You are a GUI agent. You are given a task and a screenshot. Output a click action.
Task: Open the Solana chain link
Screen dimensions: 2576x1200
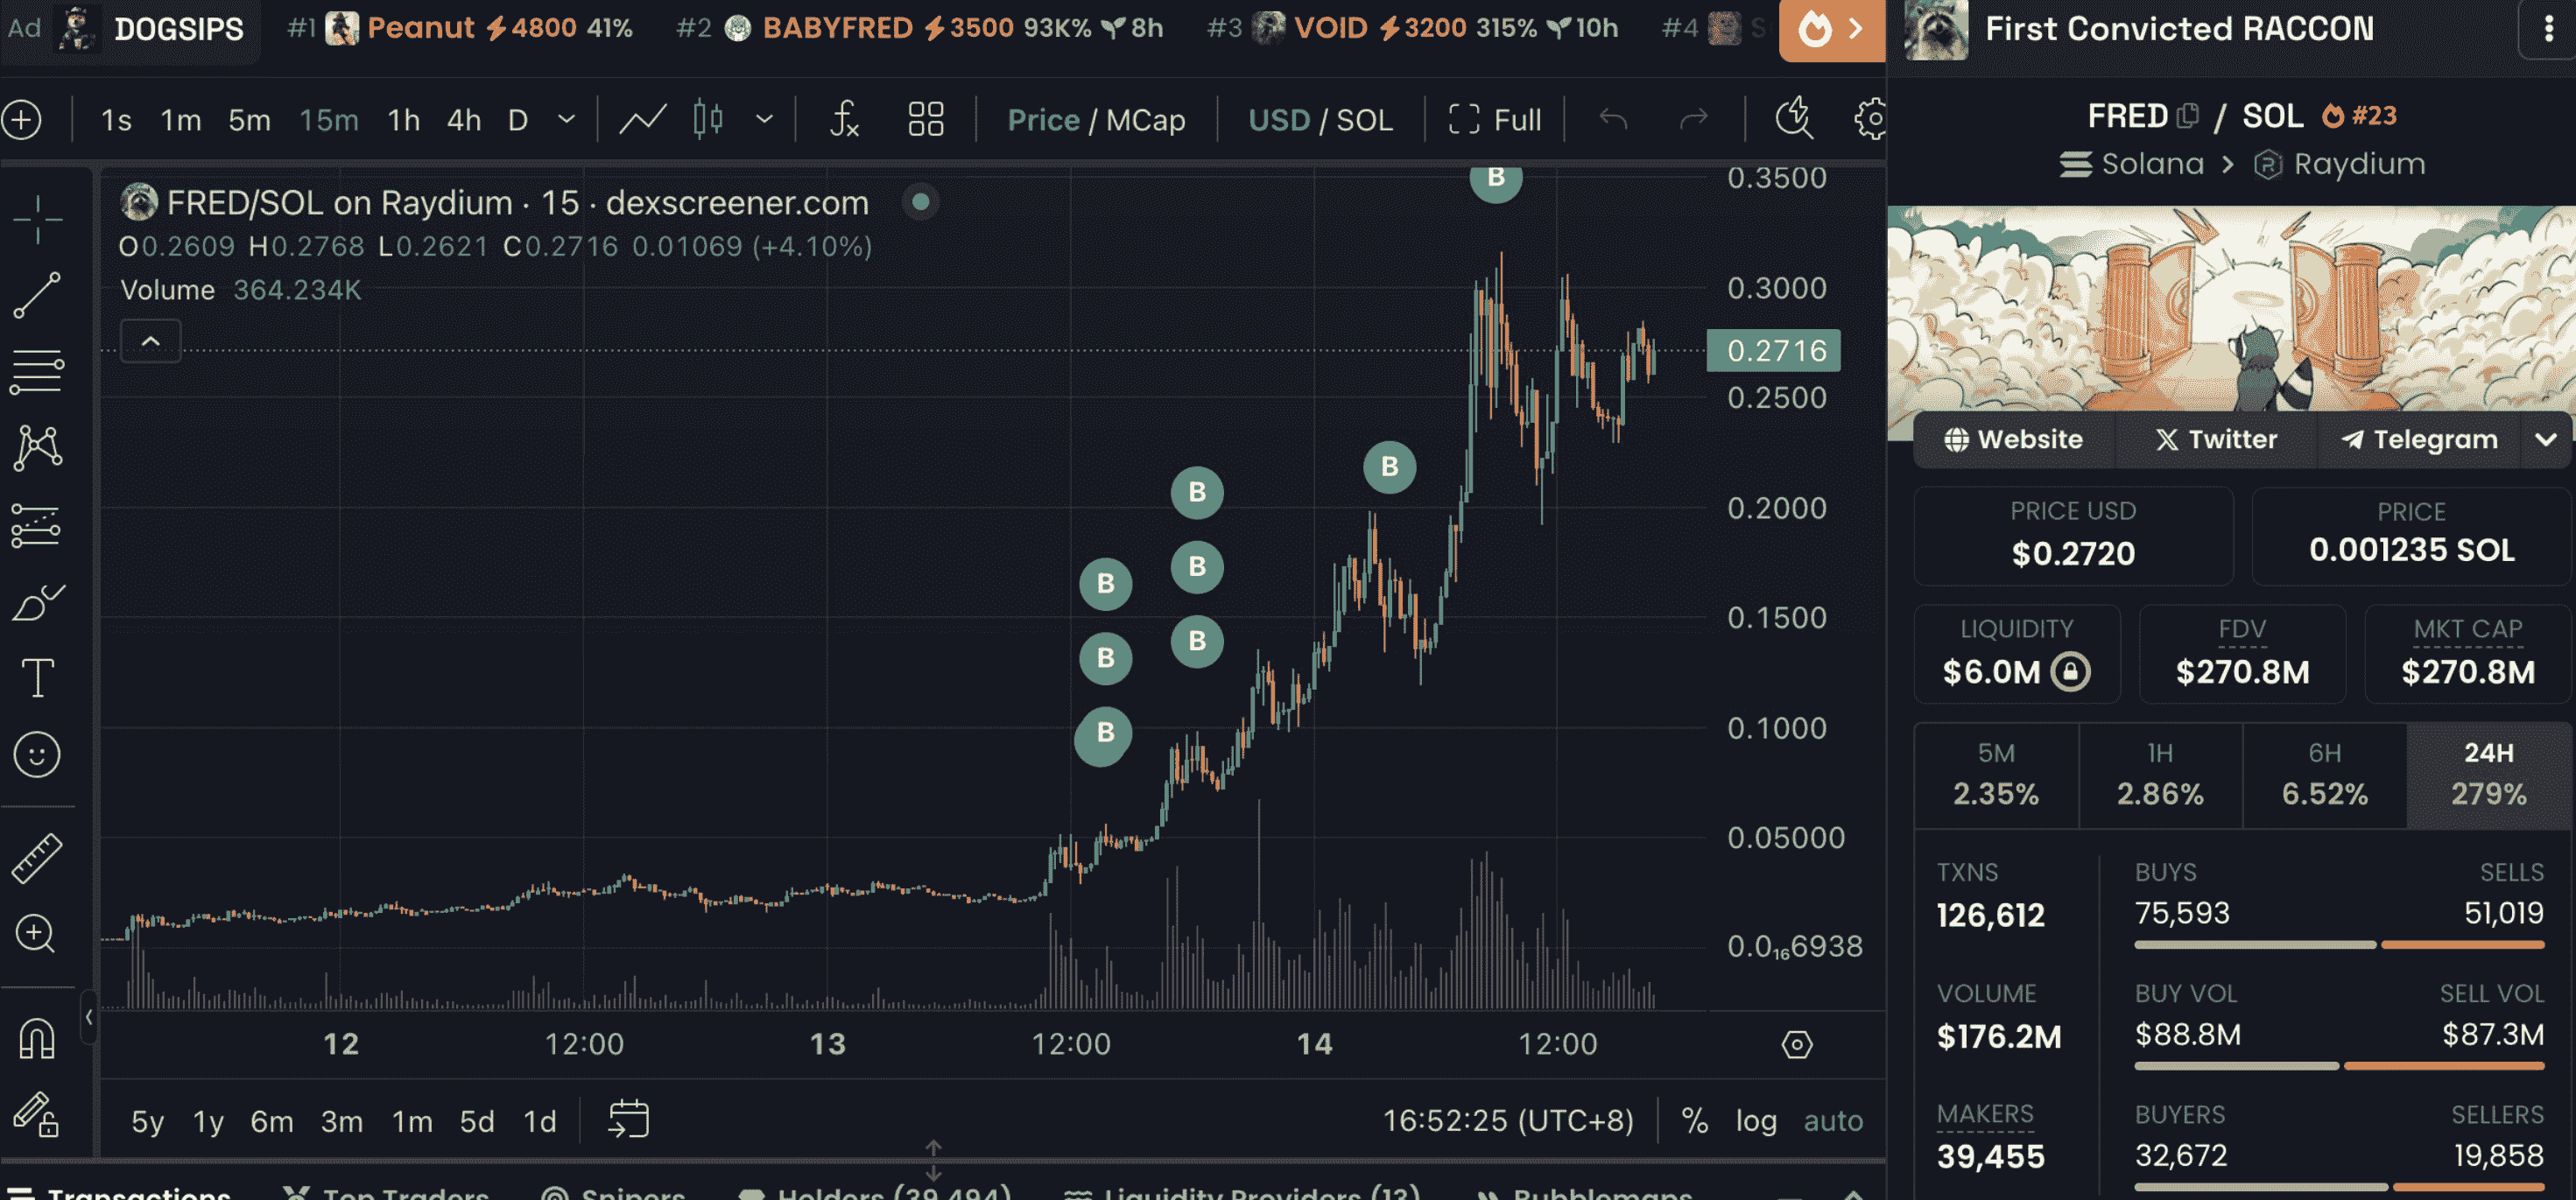tap(2131, 163)
